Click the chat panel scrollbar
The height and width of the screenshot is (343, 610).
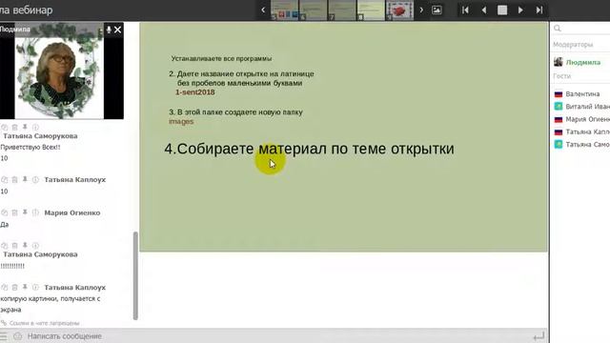click(x=135, y=275)
